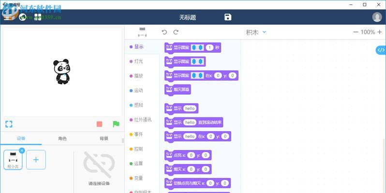Viewport: 386px width, 193px height.
Task: Click the seconds value 1 in first block
Action: [209, 47]
